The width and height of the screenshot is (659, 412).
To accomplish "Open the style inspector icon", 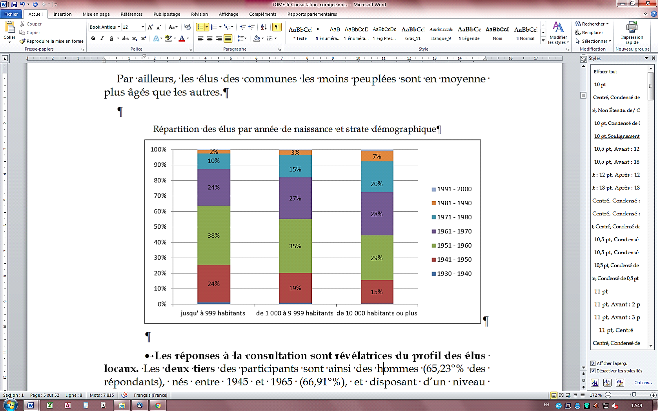I will pyautogui.click(x=607, y=383).
